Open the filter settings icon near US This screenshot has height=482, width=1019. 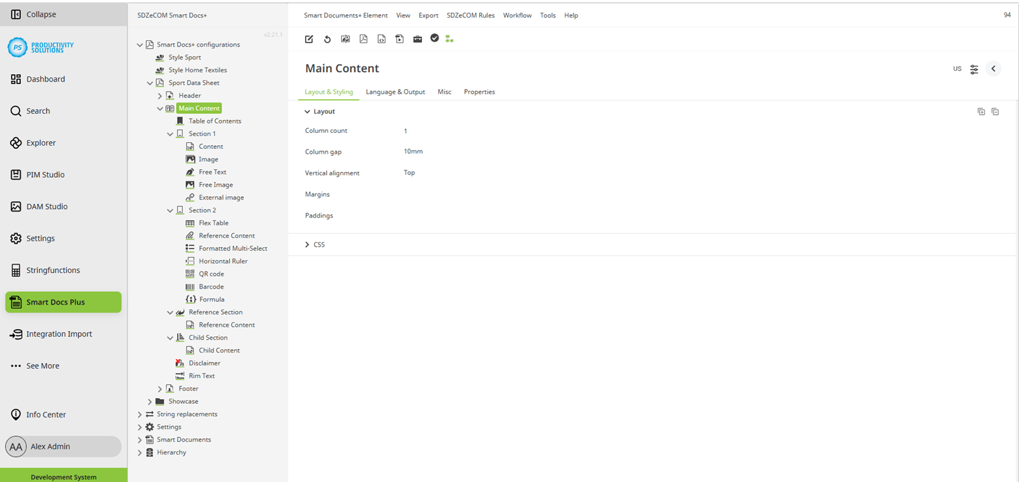[974, 69]
